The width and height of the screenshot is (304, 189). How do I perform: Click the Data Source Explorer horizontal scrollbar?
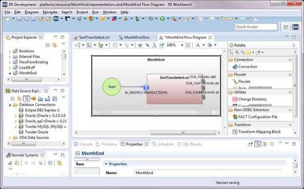(x=24, y=144)
